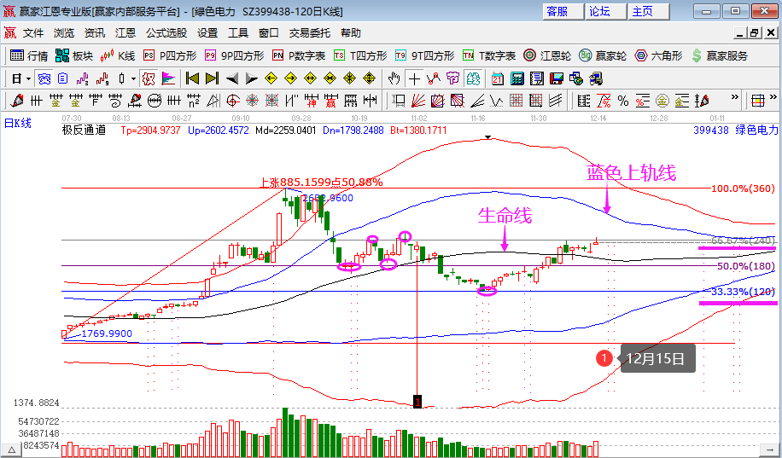Open 赢家服务 from the toolbar
The width and height of the screenshot is (782, 458).
(720, 55)
